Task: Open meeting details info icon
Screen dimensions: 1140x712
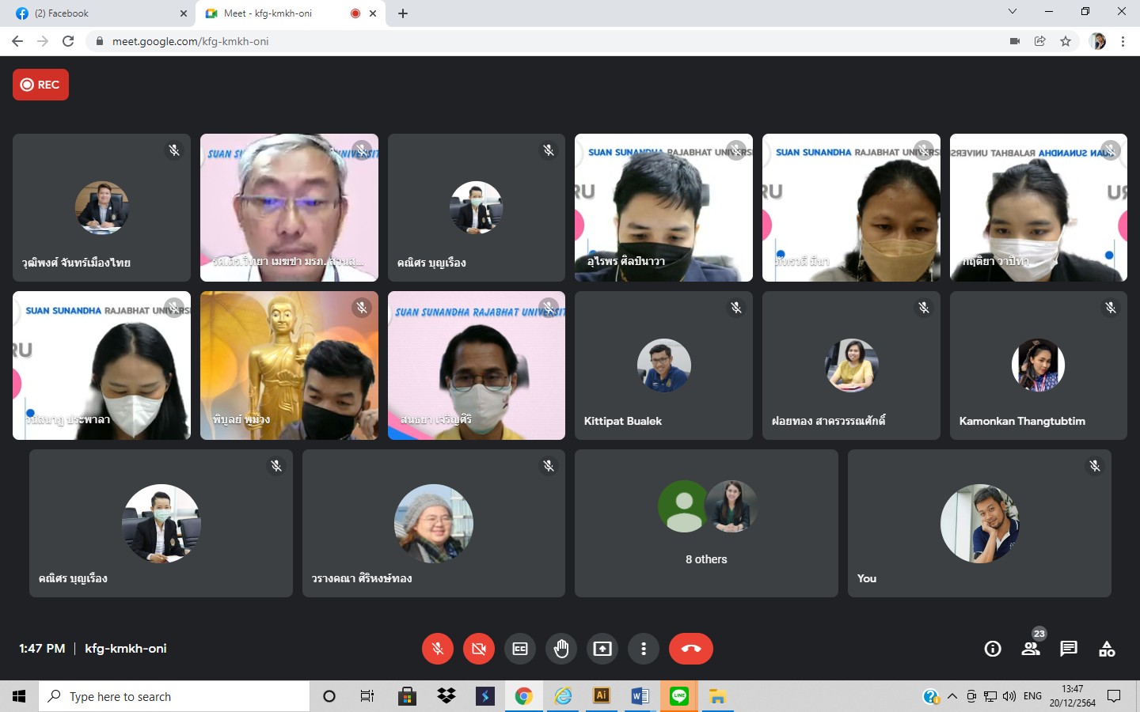Action: click(992, 649)
